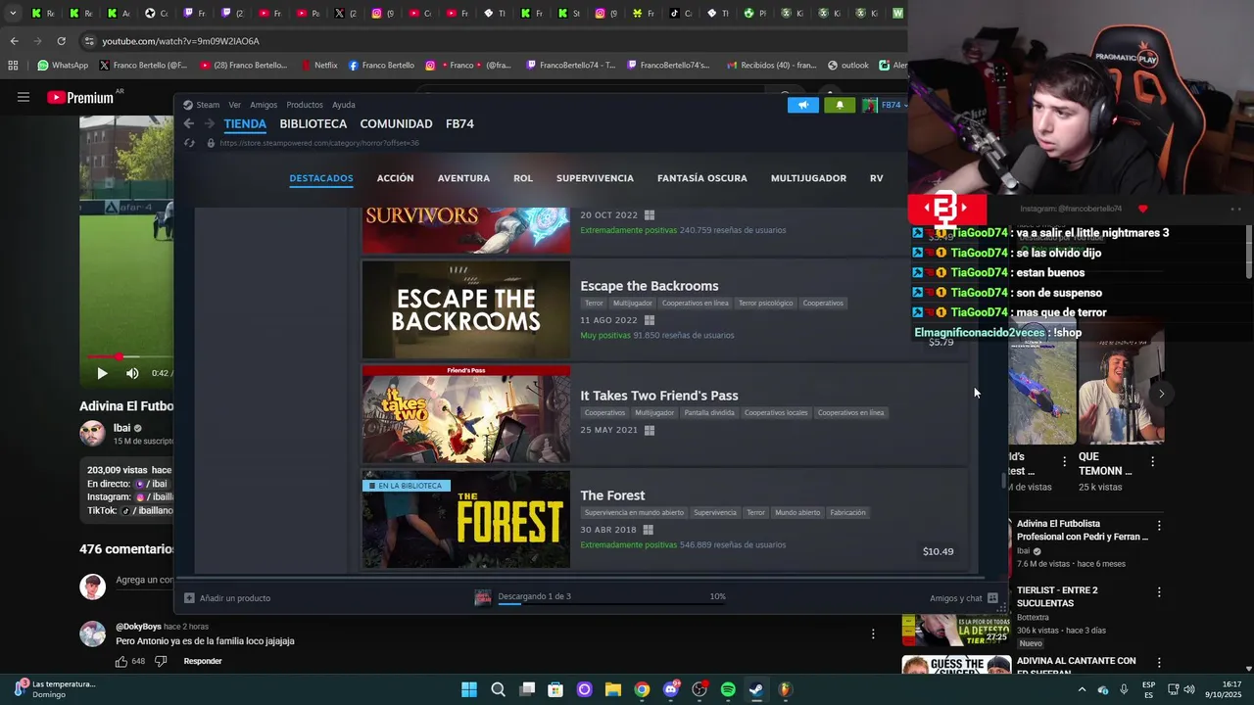This screenshot has width=1254, height=705.
Task: Select the SUPERVIVENCIA category tab
Action: (x=595, y=178)
